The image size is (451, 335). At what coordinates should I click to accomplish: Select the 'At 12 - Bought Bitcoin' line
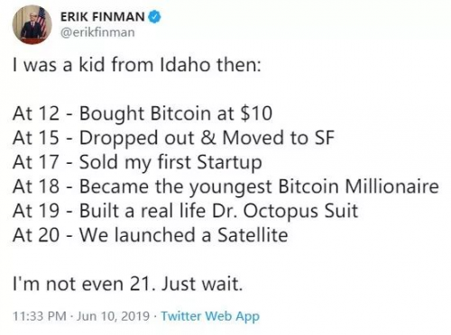pyautogui.click(x=143, y=113)
